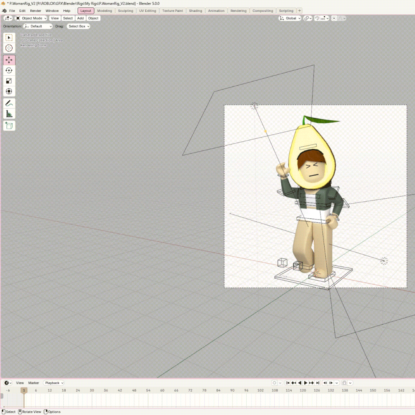Toggle proportional editing circle icon

point(334,18)
